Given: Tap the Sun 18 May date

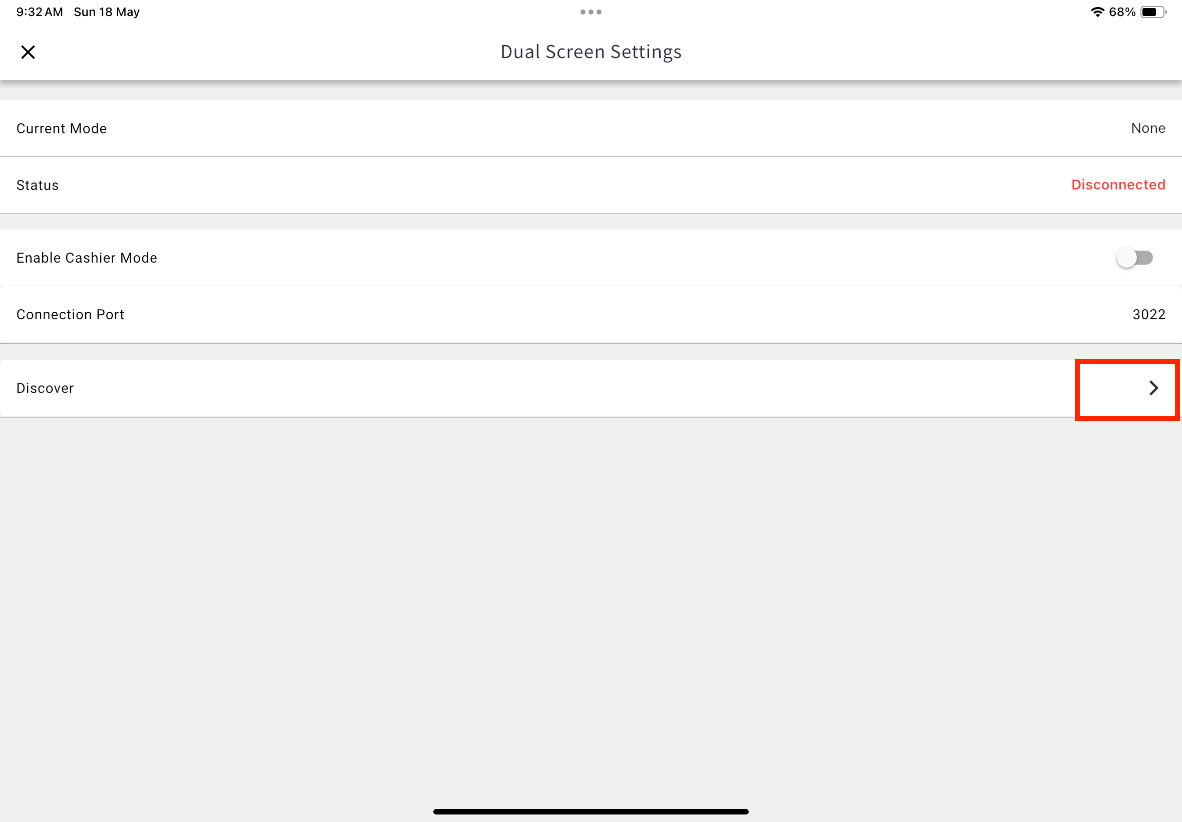Looking at the screenshot, I should pos(107,12).
